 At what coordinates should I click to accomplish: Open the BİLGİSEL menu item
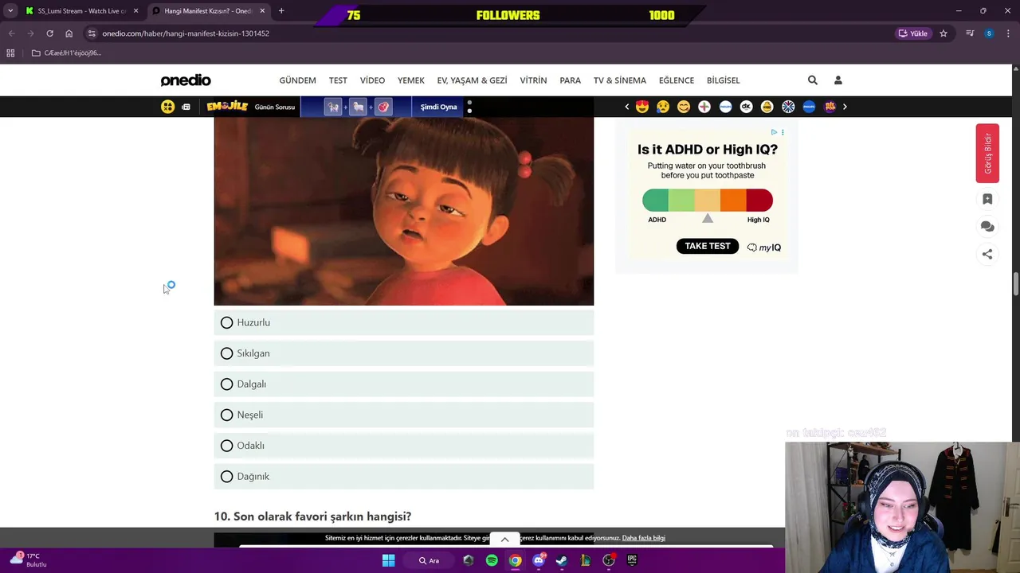(x=724, y=80)
